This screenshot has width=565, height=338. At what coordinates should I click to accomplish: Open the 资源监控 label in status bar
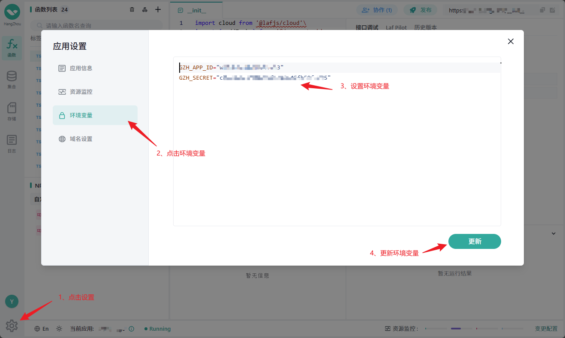tap(401, 329)
